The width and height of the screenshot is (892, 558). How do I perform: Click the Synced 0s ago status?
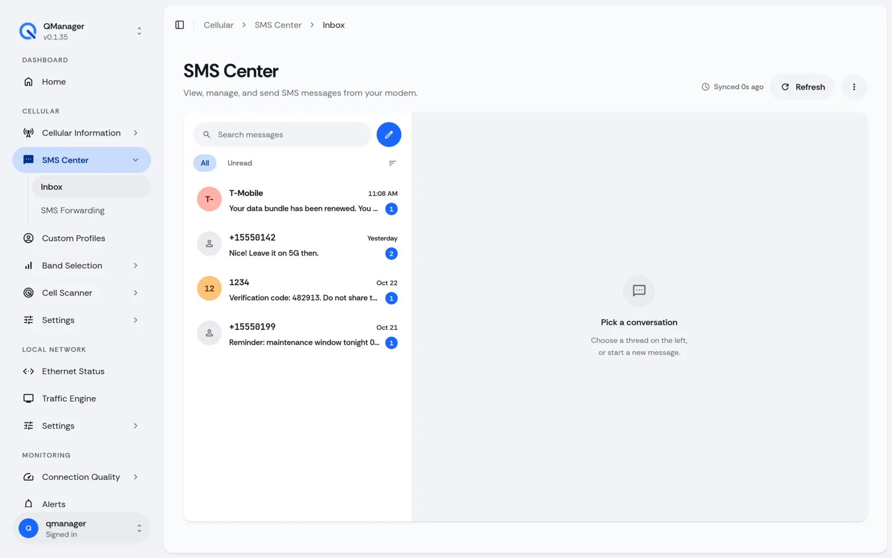(733, 87)
